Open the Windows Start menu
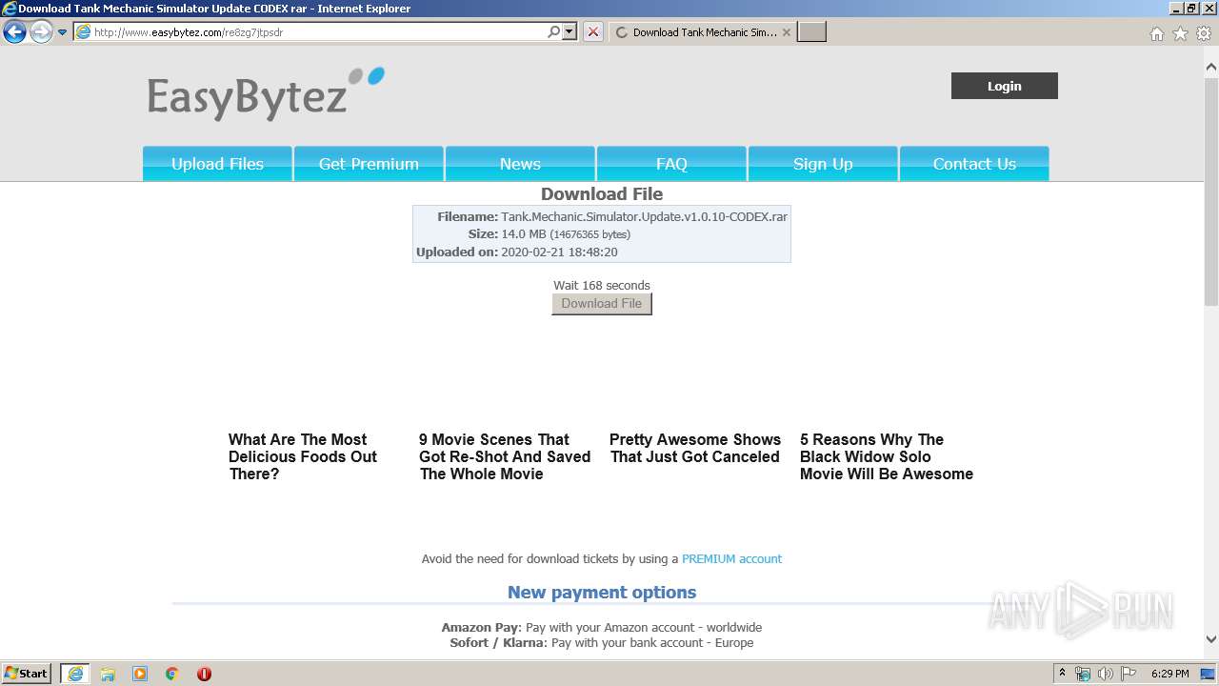 27,673
